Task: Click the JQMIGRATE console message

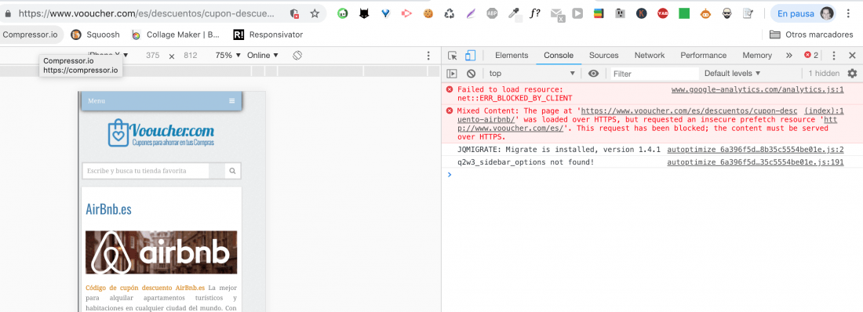Action: (559, 150)
